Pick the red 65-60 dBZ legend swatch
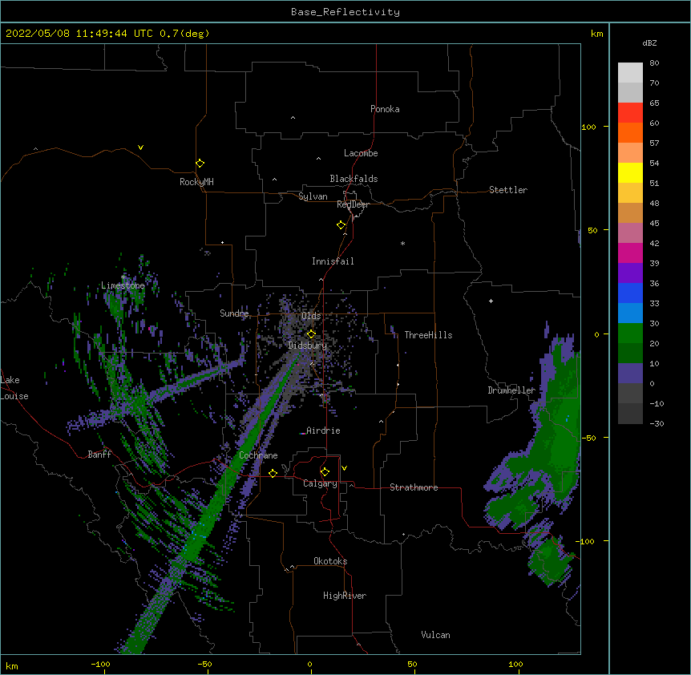 [x=630, y=113]
